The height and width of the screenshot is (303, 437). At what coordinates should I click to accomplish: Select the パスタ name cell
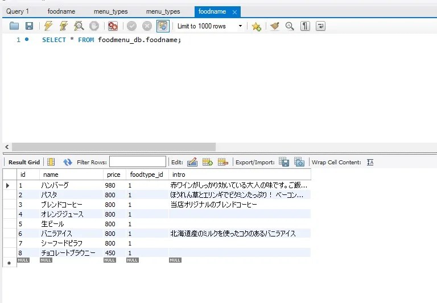tap(71, 195)
